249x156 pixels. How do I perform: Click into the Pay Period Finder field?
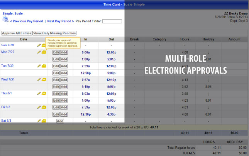coord(112,21)
